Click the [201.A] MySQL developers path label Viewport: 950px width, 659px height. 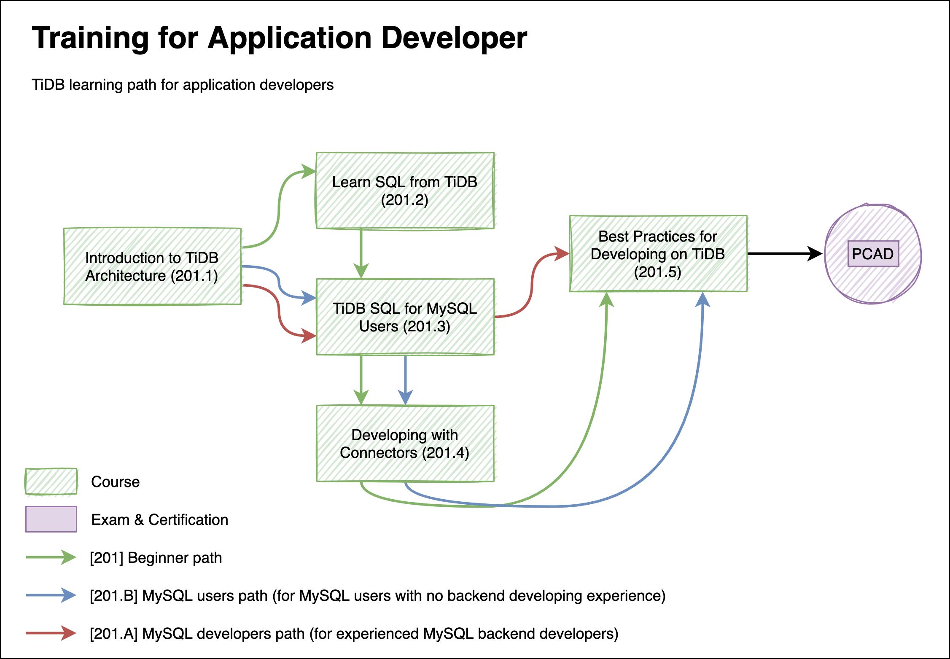point(354,634)
